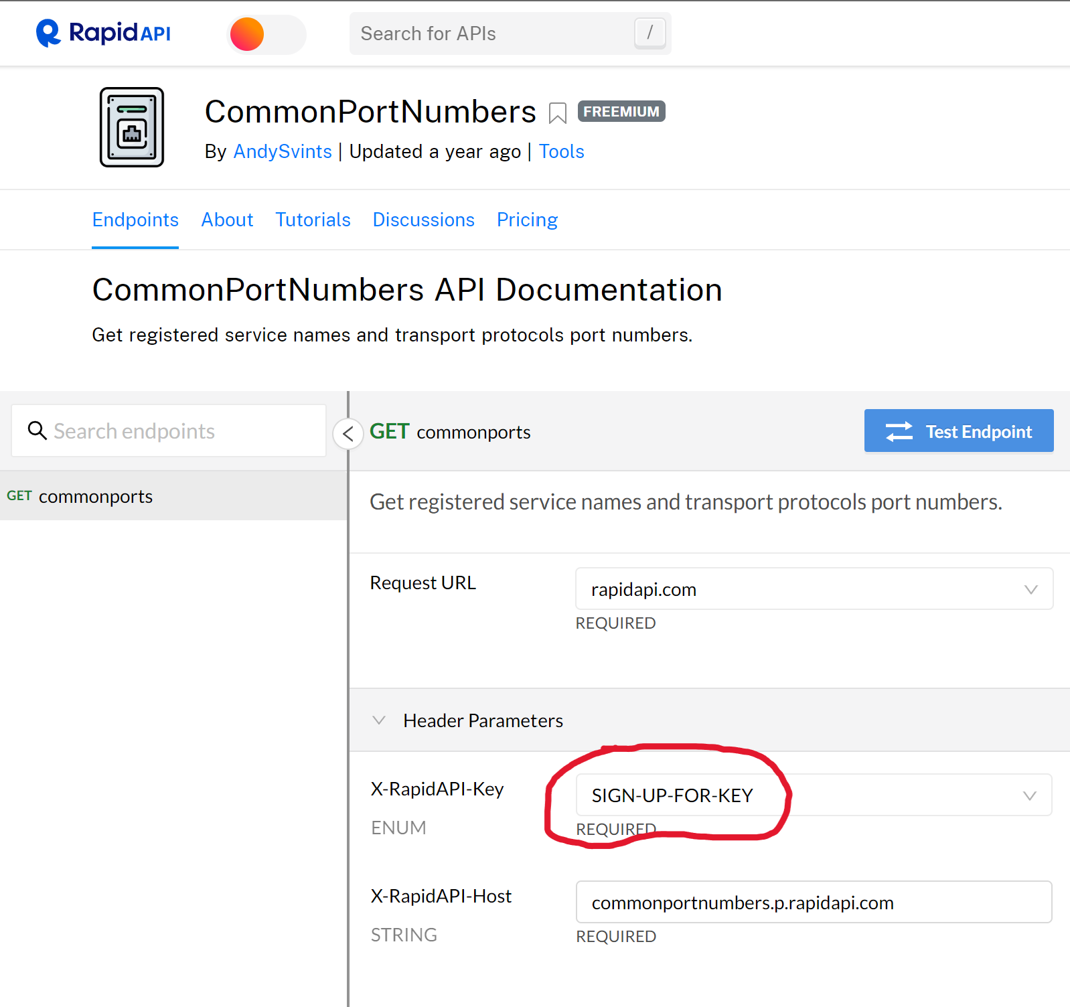Switch to the Pricing tab
The width and height of the screenshot is (1070, 1007).
pos(527,220)
